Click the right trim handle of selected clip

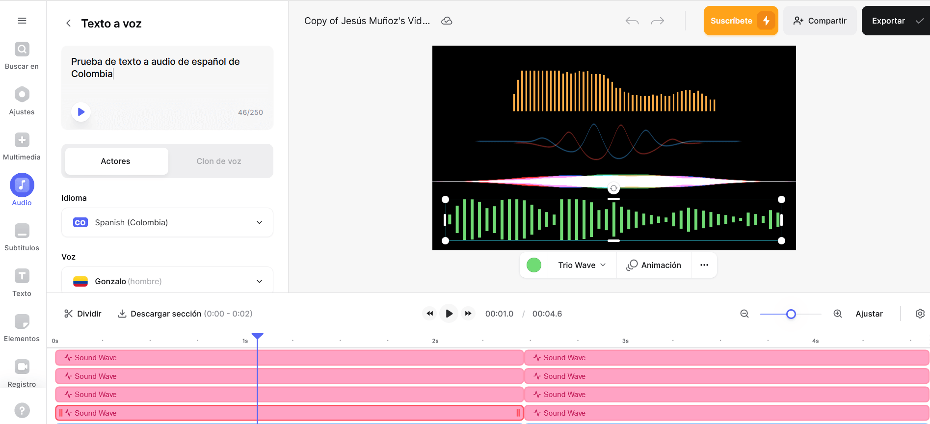[x=518, y=413]
